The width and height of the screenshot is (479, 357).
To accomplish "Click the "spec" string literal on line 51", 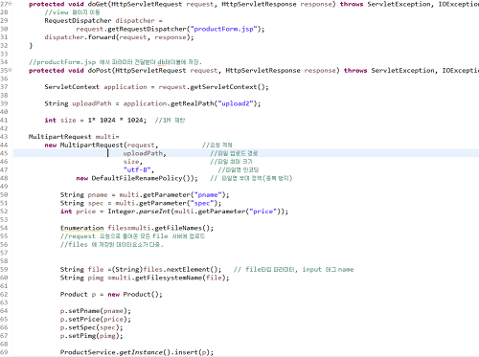I will 202,203.
